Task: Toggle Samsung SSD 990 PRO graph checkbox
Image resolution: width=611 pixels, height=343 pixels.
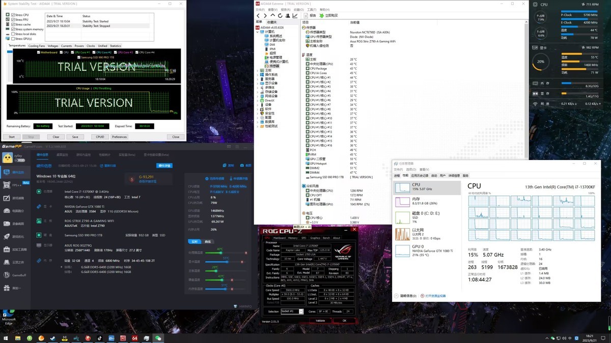Action: (x=79, y=57)
